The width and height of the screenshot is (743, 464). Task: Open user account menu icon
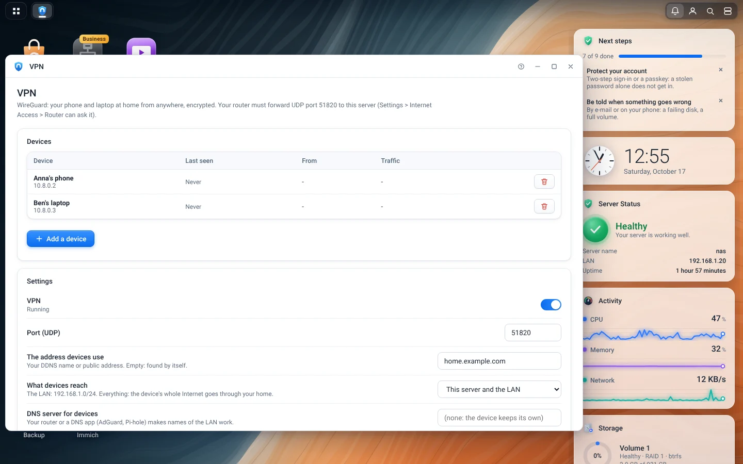point(693,11)
